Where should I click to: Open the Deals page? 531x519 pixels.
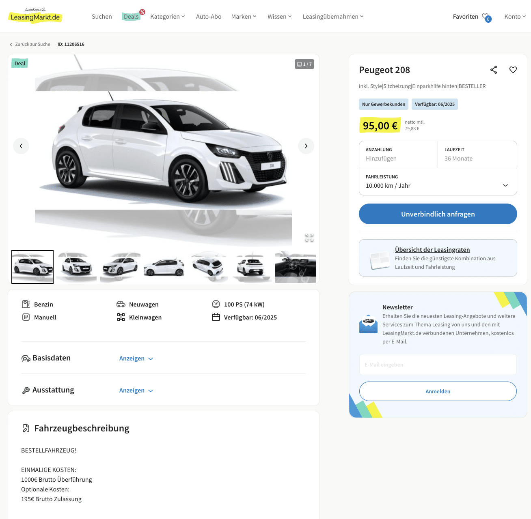(x=131, y=17)
